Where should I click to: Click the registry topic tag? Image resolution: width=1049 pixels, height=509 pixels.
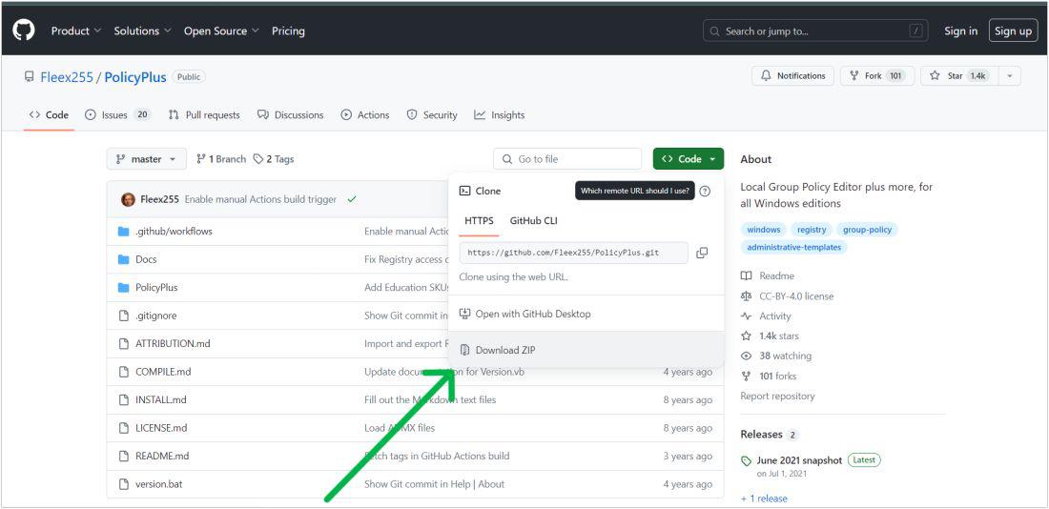[x=812, y=230]
